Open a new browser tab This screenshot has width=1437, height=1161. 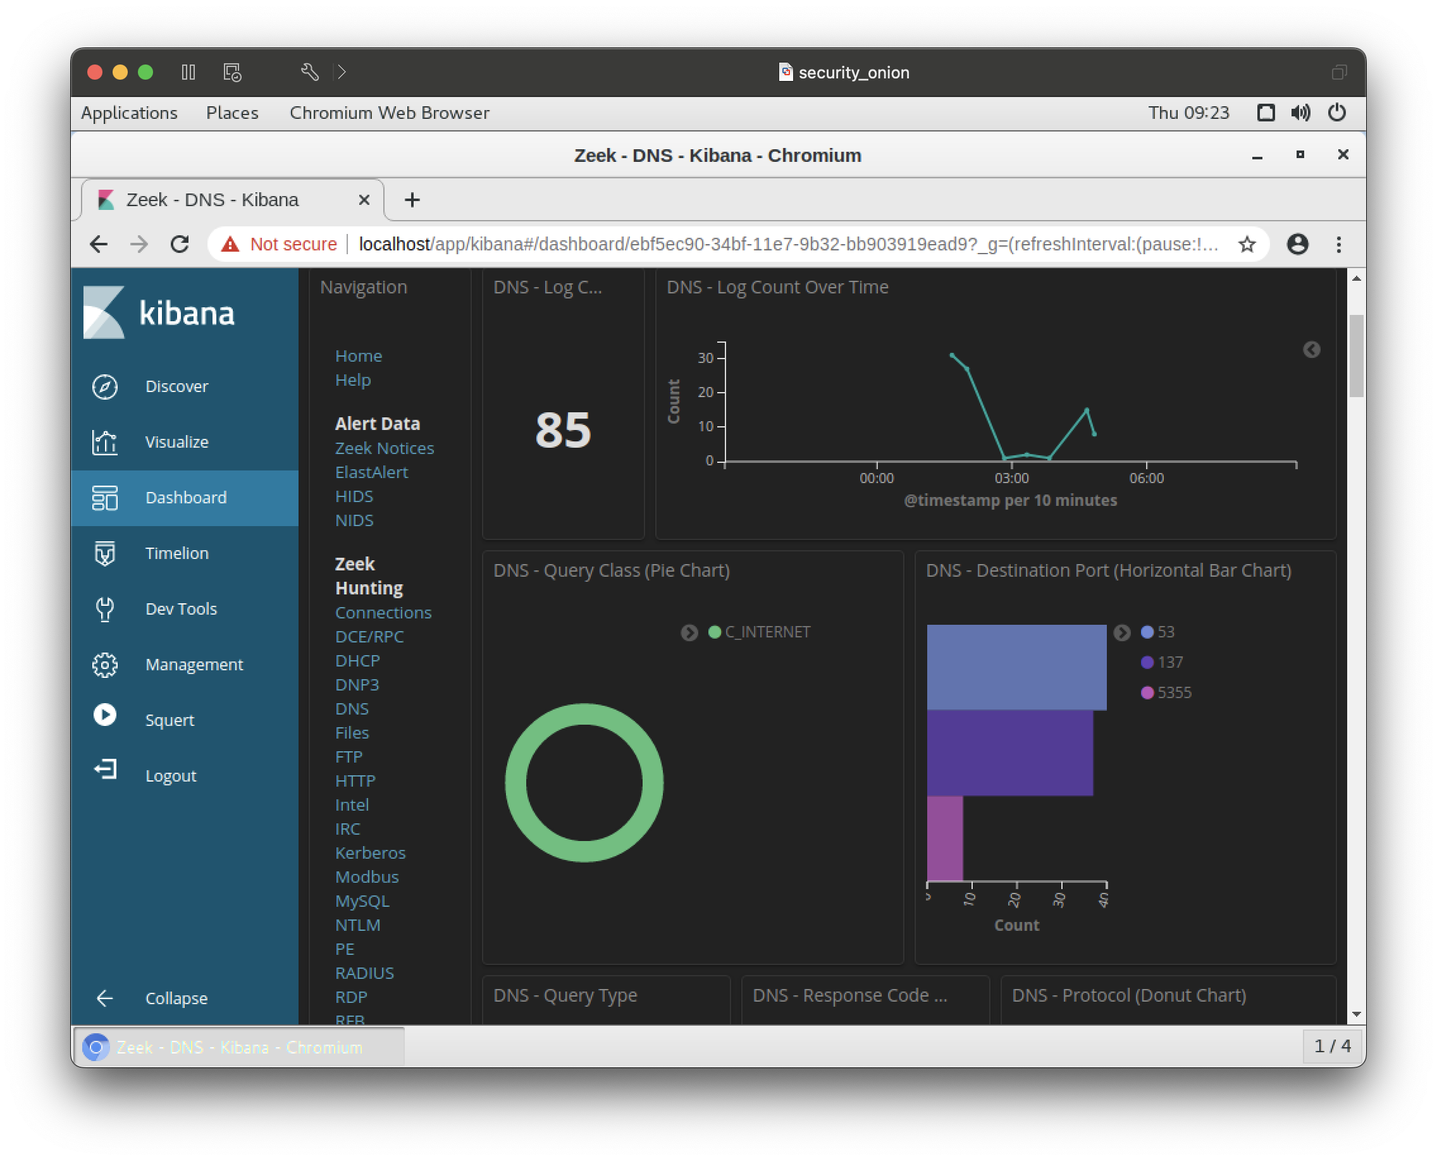coord(412,200)
